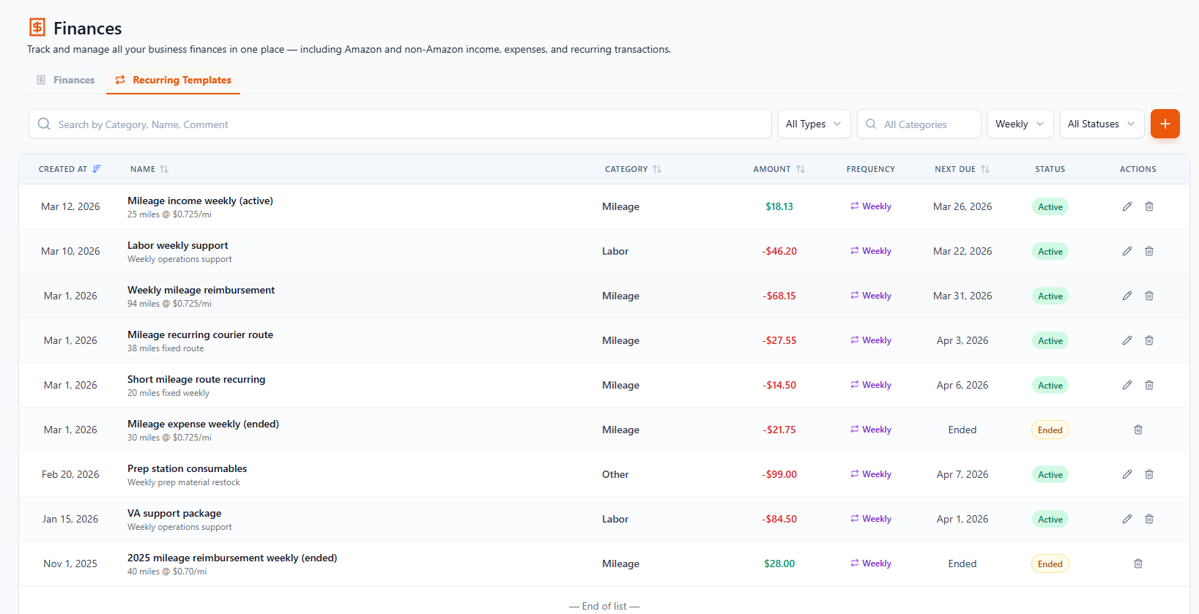Click the Active badge for Mileage income weekly
The image size is (1199, 614).
pos(1050,206)
